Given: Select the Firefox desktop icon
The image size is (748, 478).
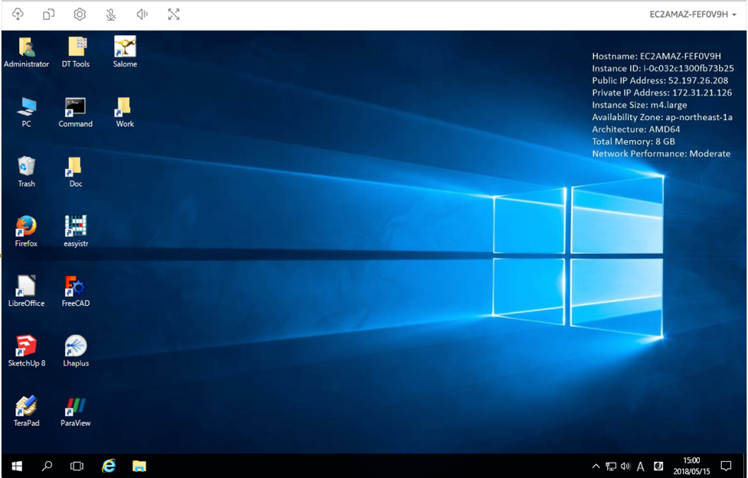Looking at the screenshot, I should click(26, 227).
